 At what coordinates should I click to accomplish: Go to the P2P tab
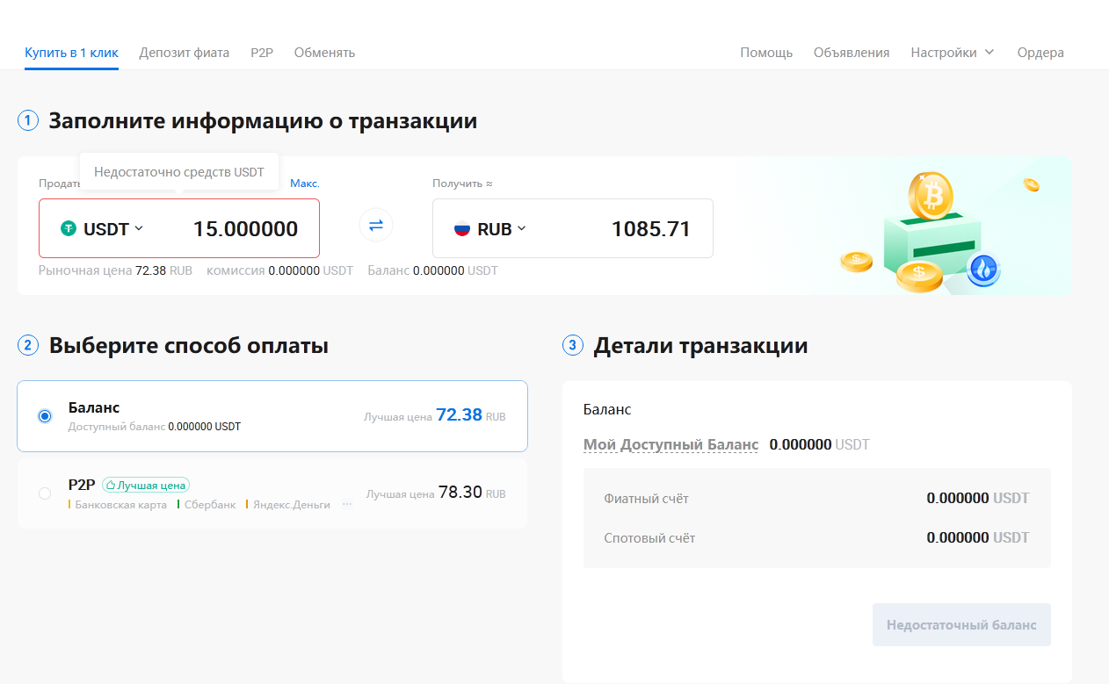262,53
